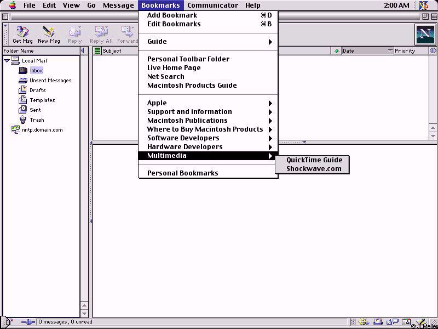Select Add Bookmark menu item
Screen dimensions: 438x329
tap(172, 15)
